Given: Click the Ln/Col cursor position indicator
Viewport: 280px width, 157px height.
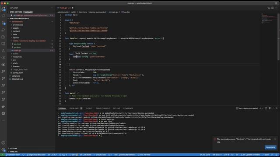Looking at the screenshot, I should (205, 155).
